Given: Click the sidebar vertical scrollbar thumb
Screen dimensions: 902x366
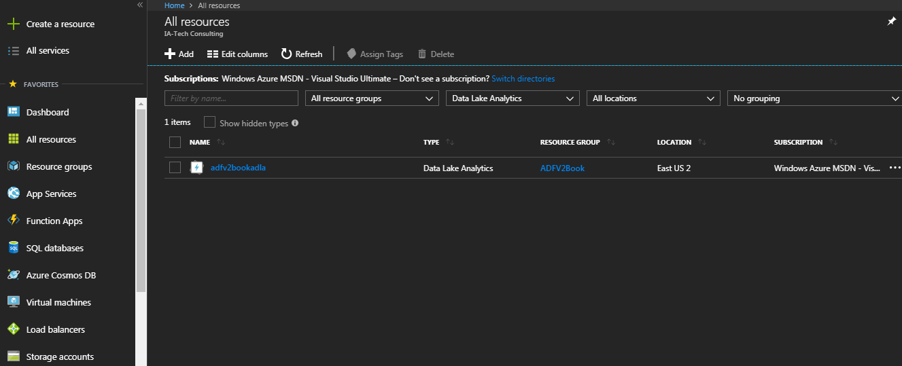Looking at the screenshot, I should (141, 200).
